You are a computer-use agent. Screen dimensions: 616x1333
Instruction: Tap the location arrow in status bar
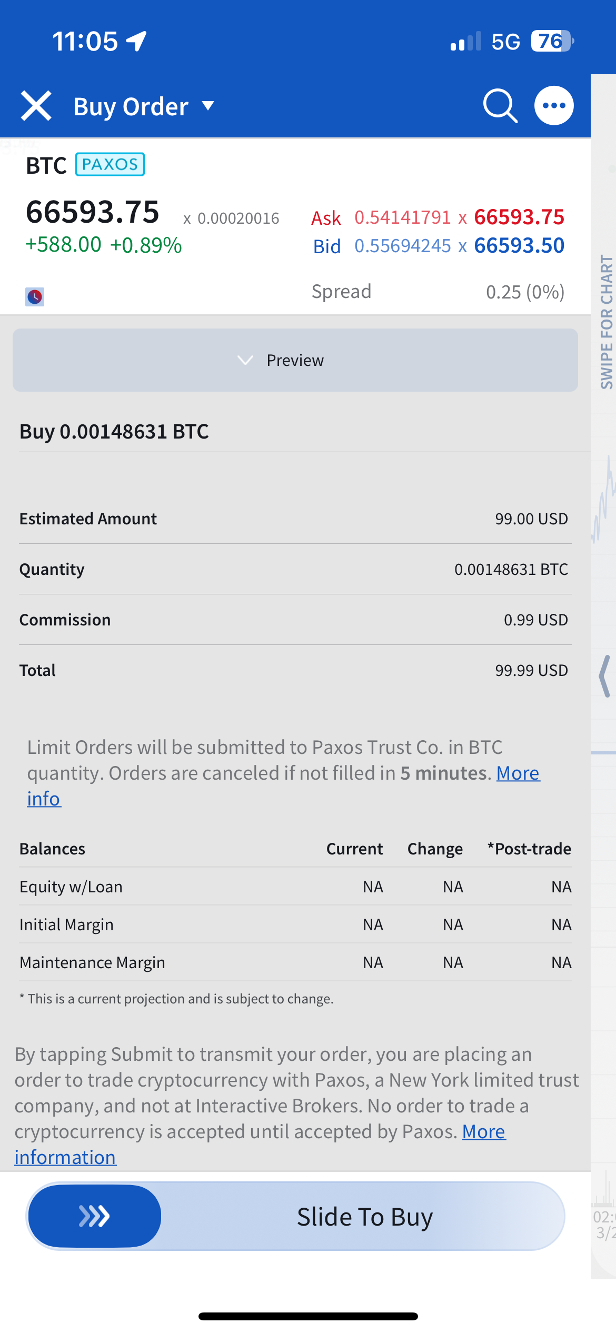click(x=136, y=41)
